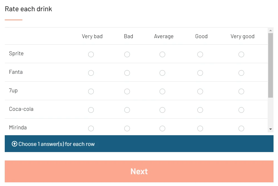Viewport: 278px width, 186px height.
Task: Click the scrollbar up arrow
Action: tap(270, 31)
